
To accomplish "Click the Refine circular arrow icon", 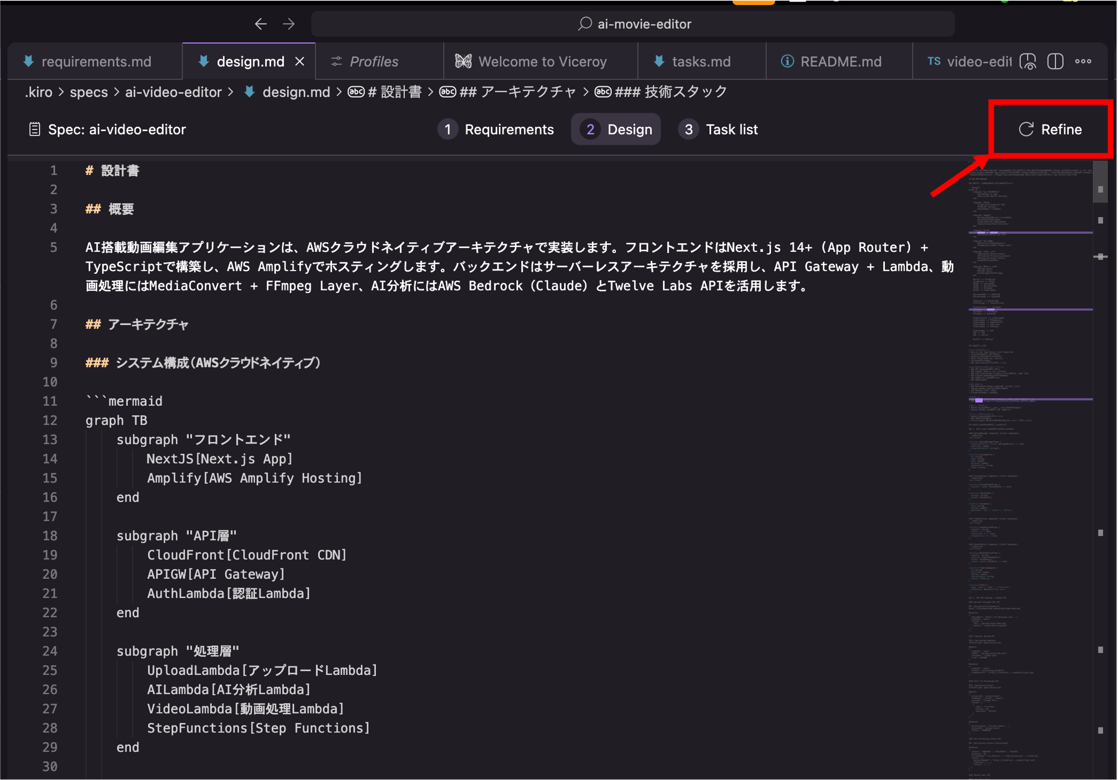I will point(1026,129).
